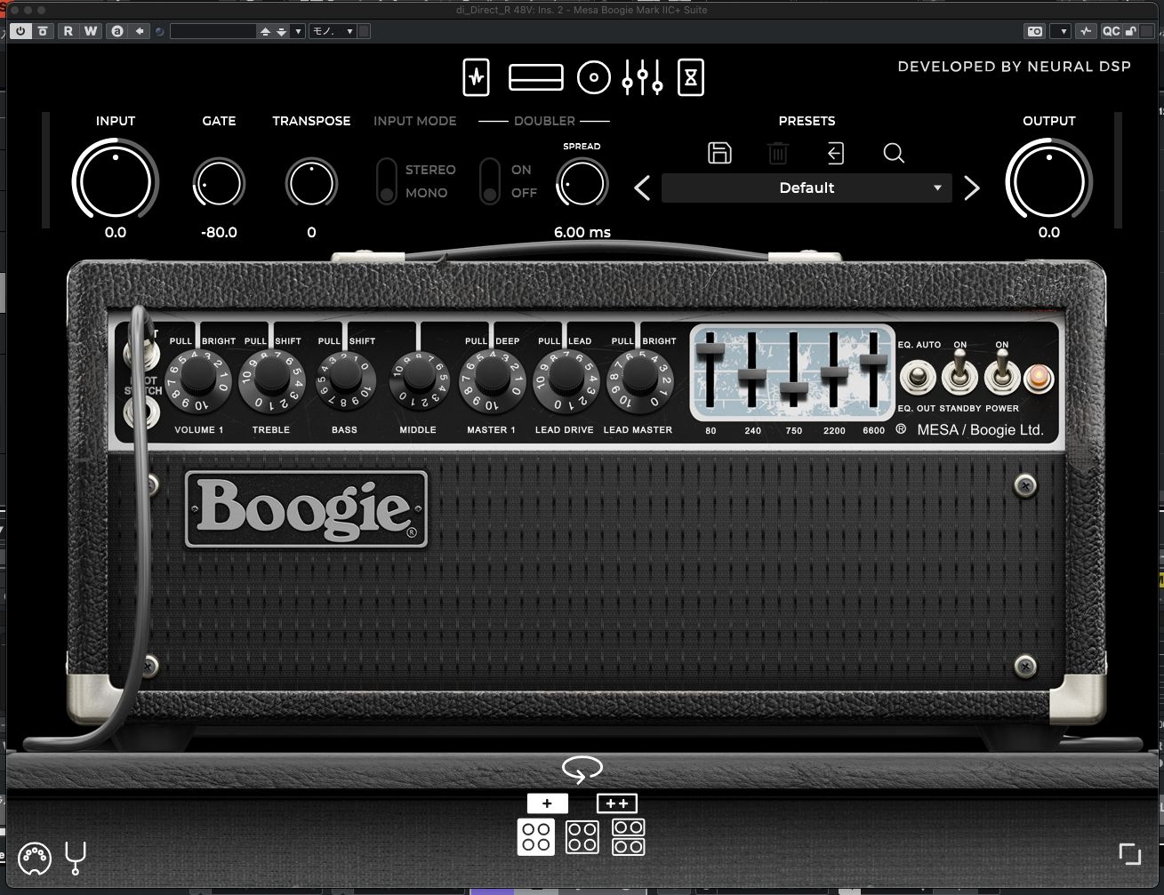The height and width of the screenshot is (895, 1164).
Task: Click the INPUT knob
Action: click(x=116, y=181)
